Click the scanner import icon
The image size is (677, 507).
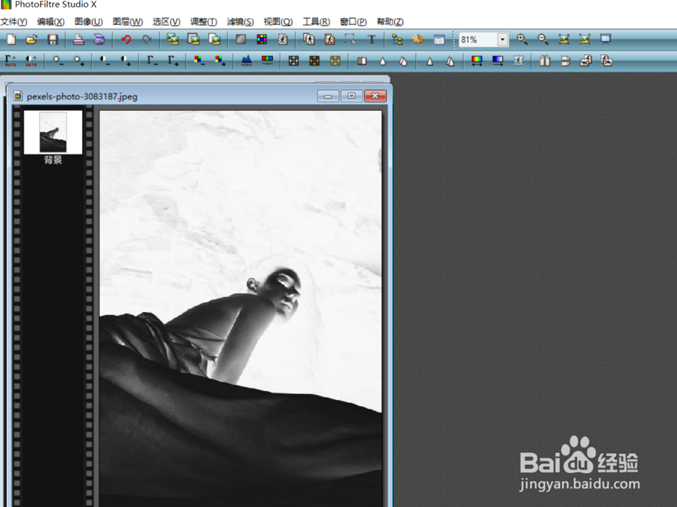(x=100, y=40)
